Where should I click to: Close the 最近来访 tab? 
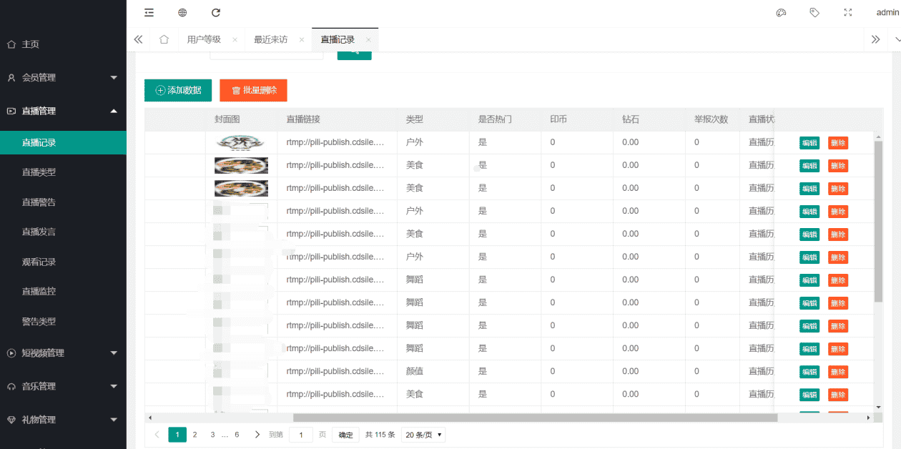coord(302,40)
